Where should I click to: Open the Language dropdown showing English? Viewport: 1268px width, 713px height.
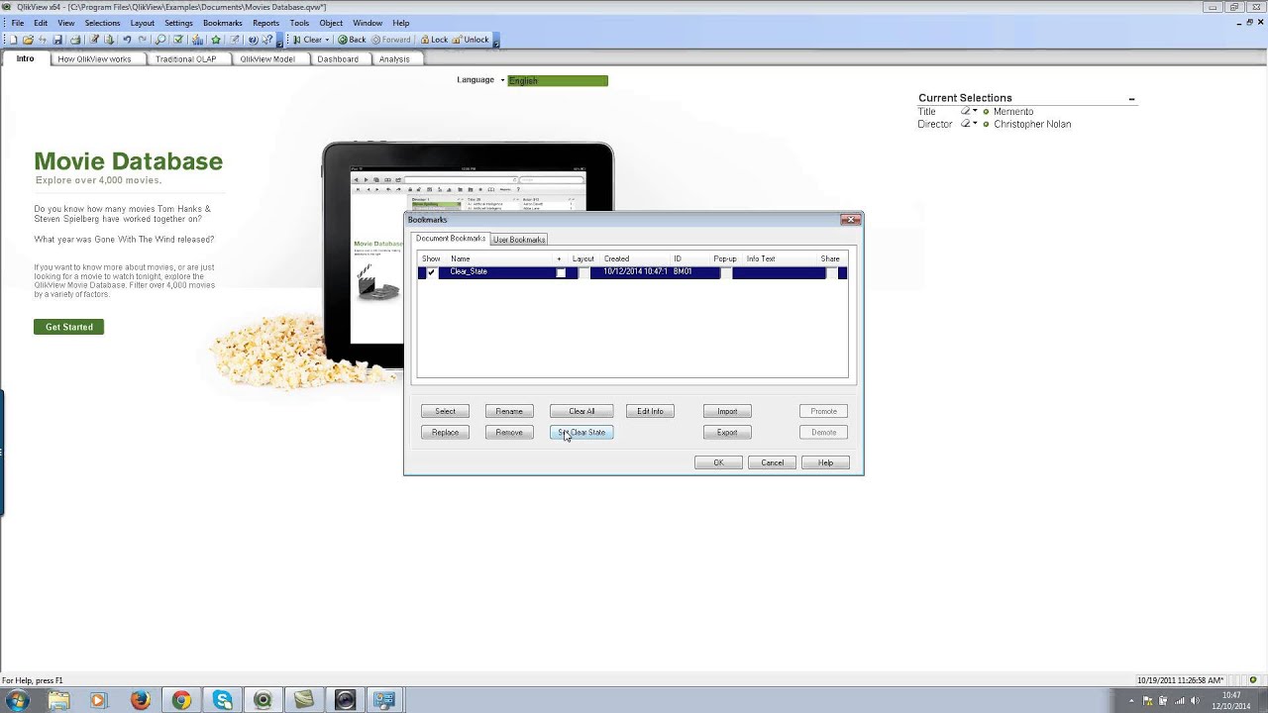[x=558, y=80]
